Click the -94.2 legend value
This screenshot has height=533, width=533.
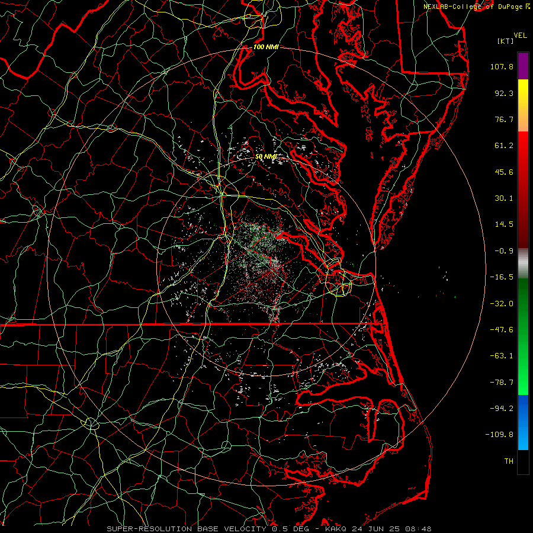coord(502,409)
